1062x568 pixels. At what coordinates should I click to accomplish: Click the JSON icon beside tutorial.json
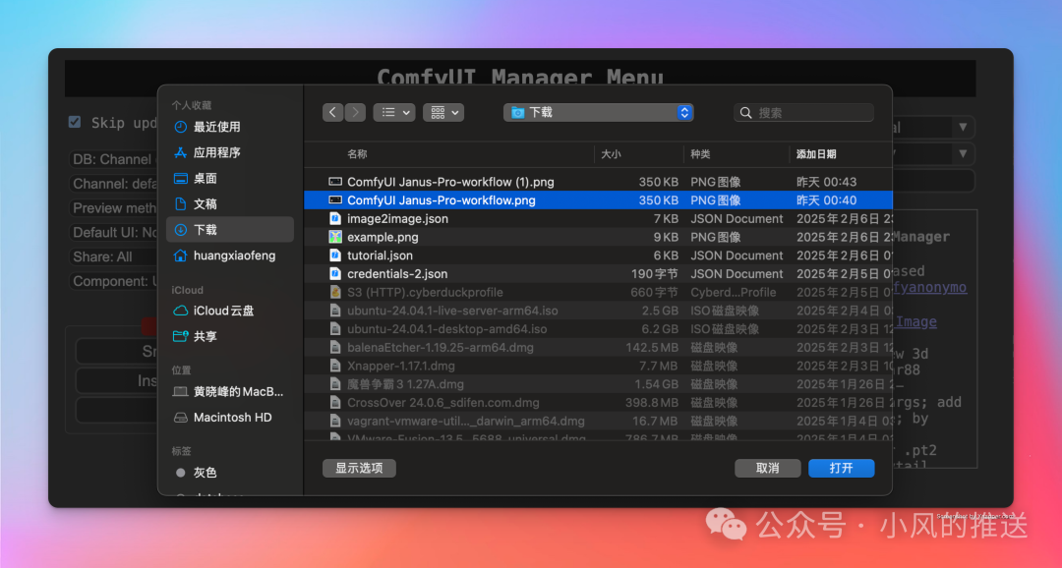(x=334, y=256)
